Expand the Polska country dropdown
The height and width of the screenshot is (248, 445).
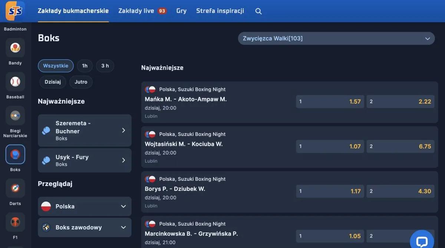[x=84, y=206]
